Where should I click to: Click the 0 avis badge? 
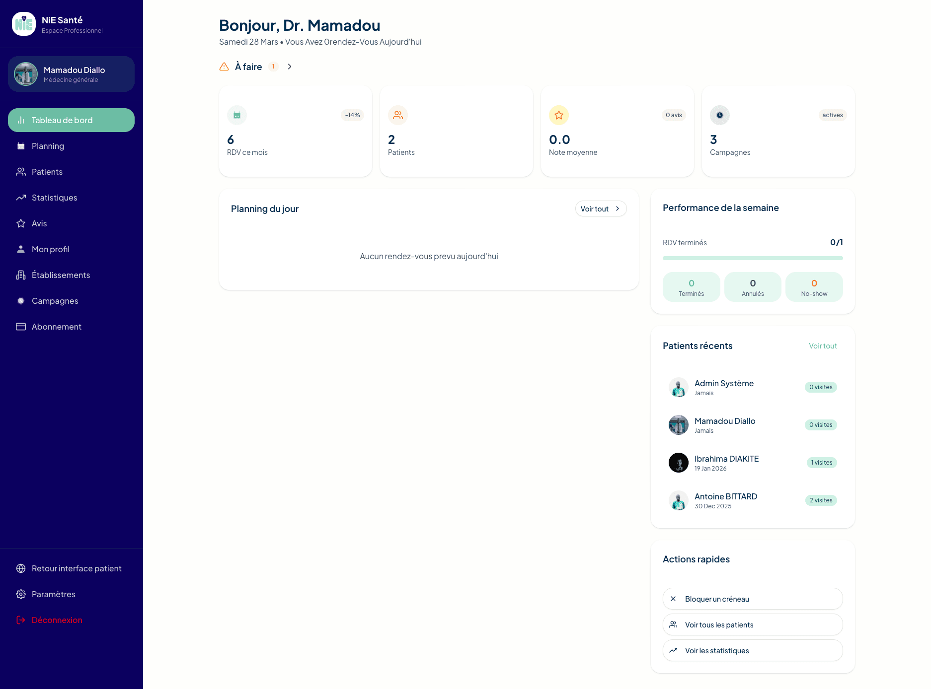pyautogui.click(x=674, y=115)
